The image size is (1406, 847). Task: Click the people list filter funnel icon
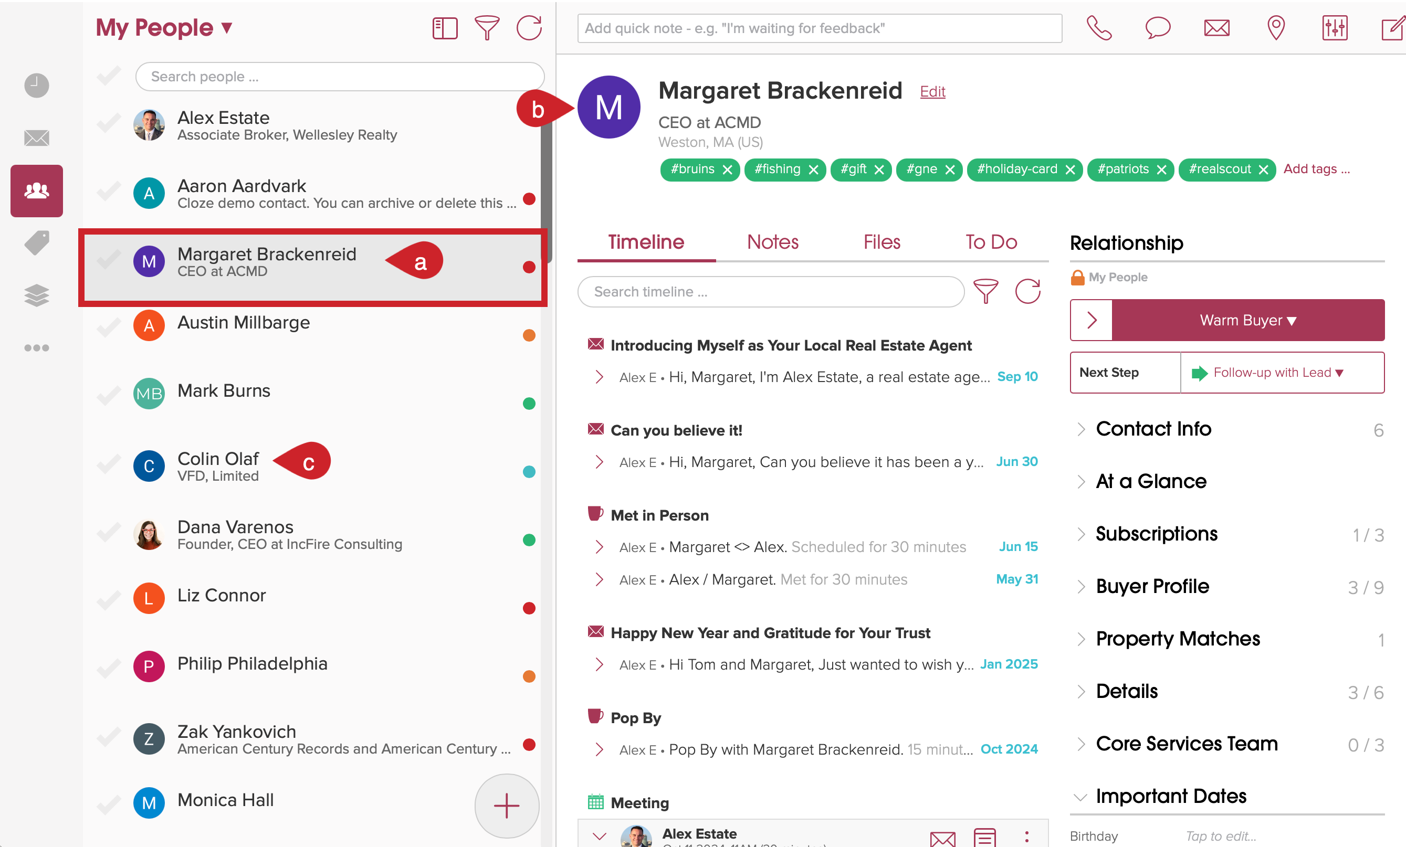point(487,28)
